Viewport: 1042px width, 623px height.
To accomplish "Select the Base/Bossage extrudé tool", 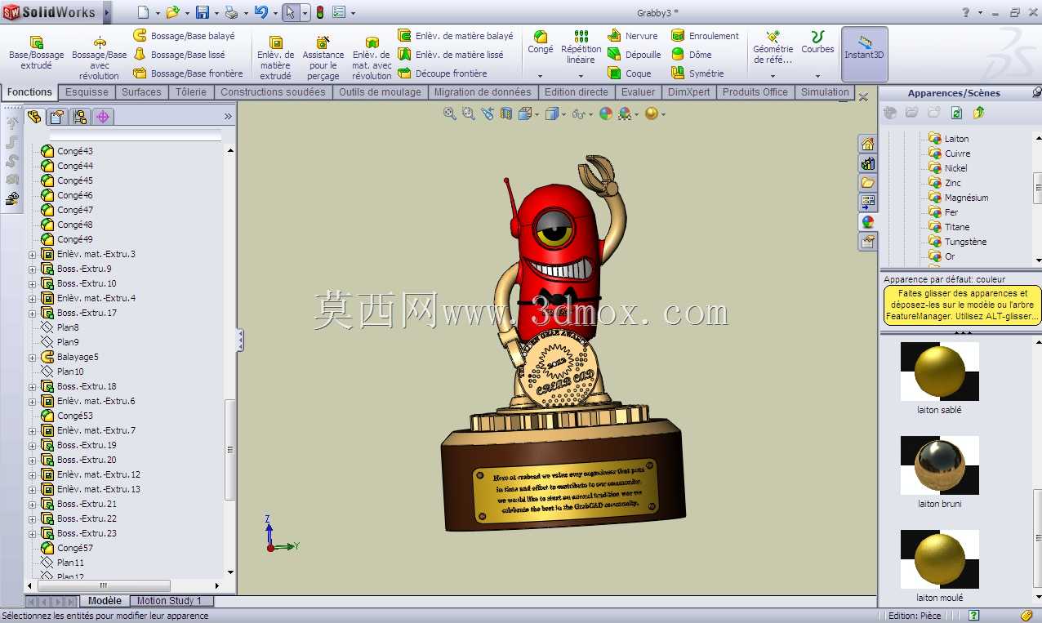I will [36, 53].
